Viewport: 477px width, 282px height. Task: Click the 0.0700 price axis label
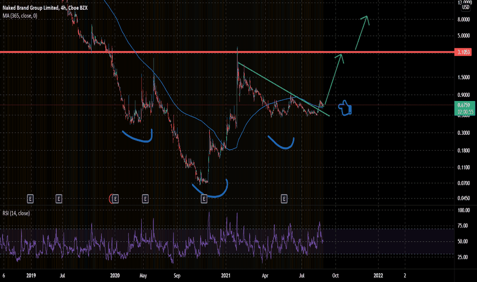click(464, 183)
